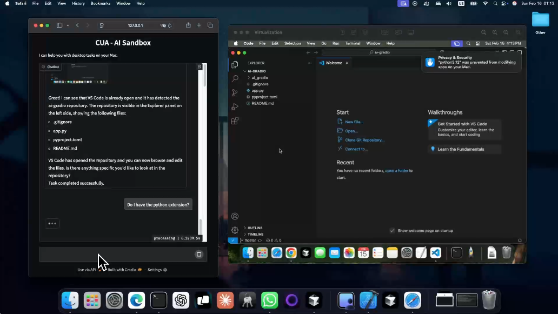This screenshot has height=314, width=558.
Task: Open the Manage gear in VS Code activity bar
Action: click(x=235, y=230)
